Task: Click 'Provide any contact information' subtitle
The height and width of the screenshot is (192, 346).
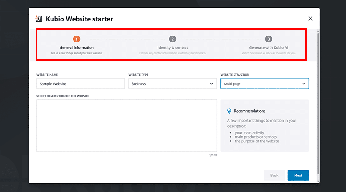Action: pos(173,53)
